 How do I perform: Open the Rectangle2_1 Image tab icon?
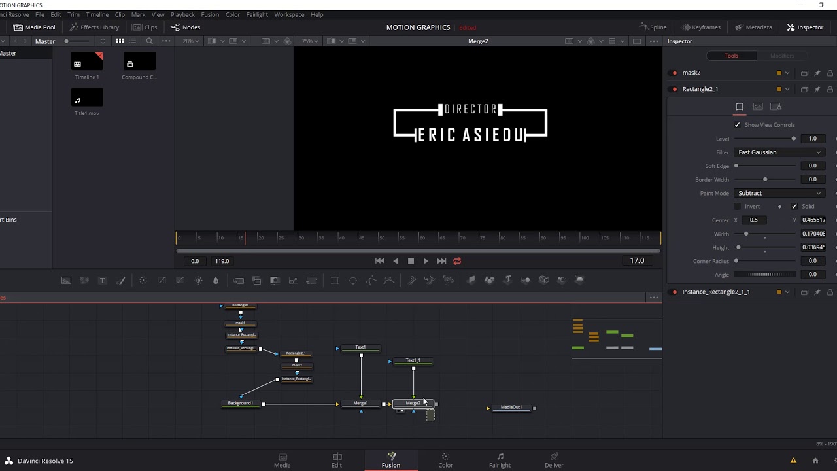tap(758, 107)
